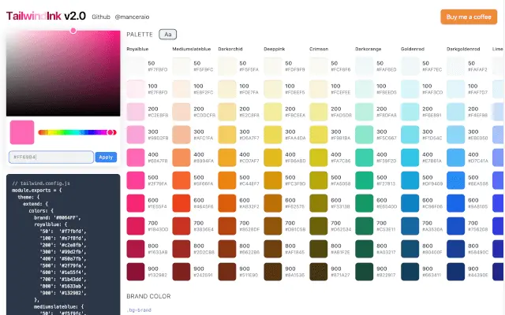505x315 pixels.
Task: Apply the entered hex color
Action: [106, 157]
